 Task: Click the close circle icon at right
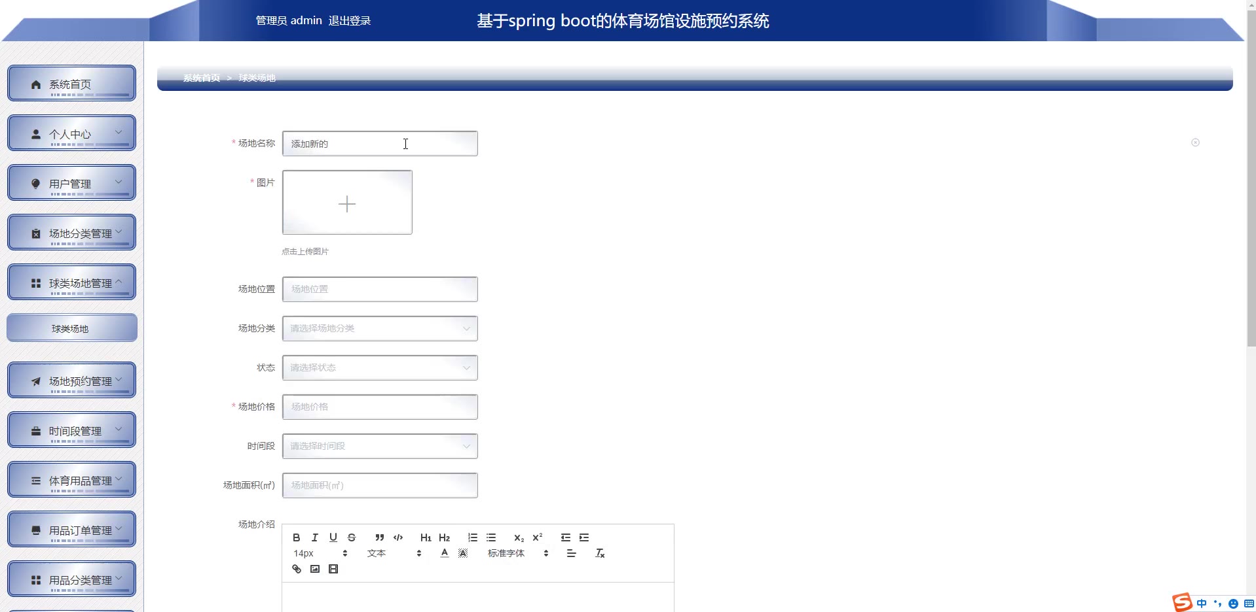click(1195, 143)
